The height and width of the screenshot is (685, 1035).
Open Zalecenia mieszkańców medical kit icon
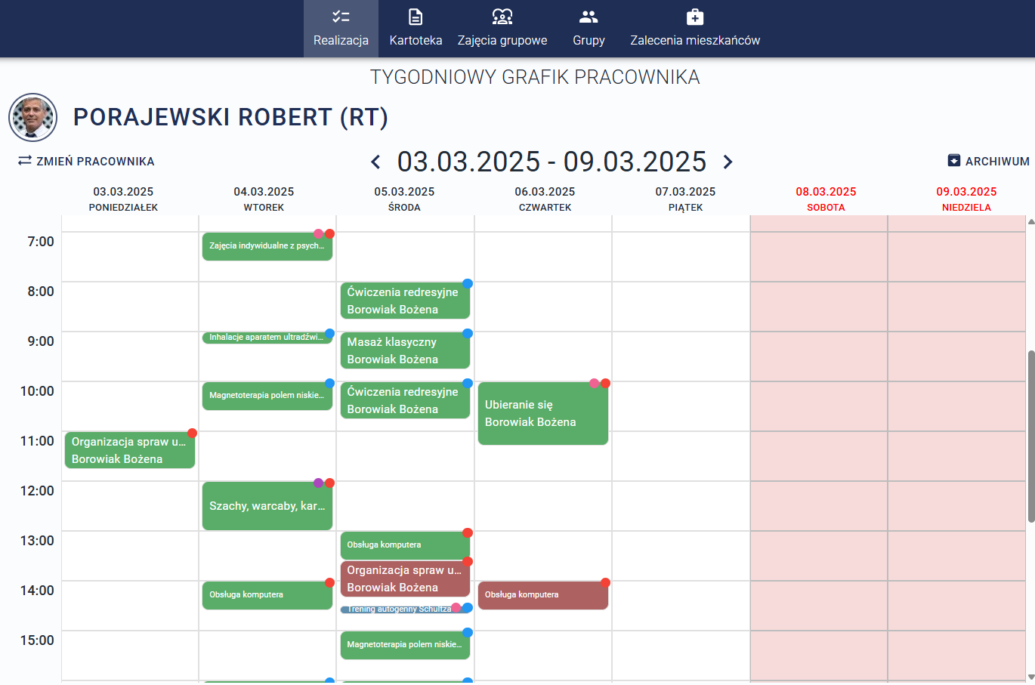point(695,17)
